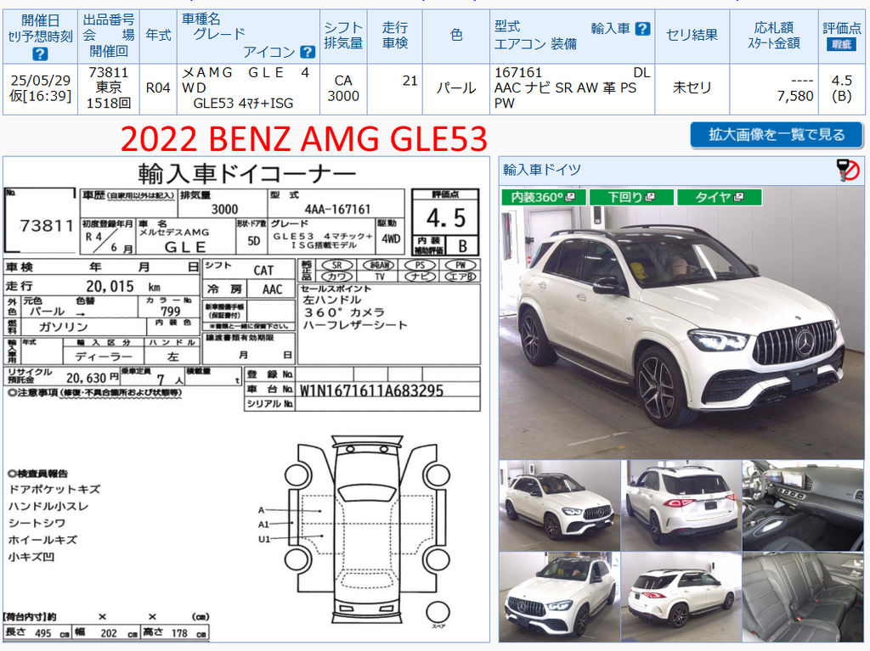Screen dimensions: 870x651
Task: Click the grade text GLE53 4ﾏﾁ+ISG
Action: click(x=243, y=104)
